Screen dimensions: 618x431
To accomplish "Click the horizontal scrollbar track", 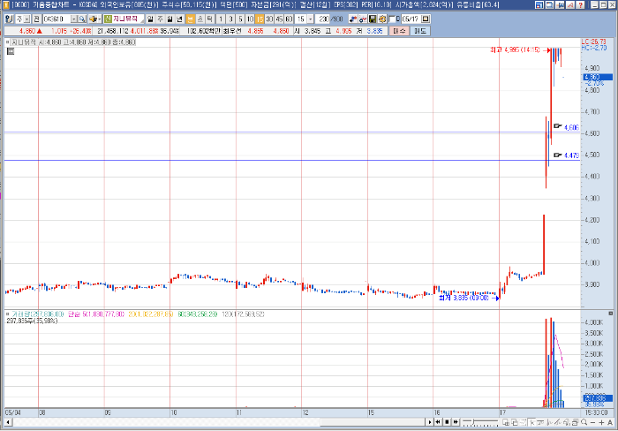I will pyautogui.click(x=218, y=422).
